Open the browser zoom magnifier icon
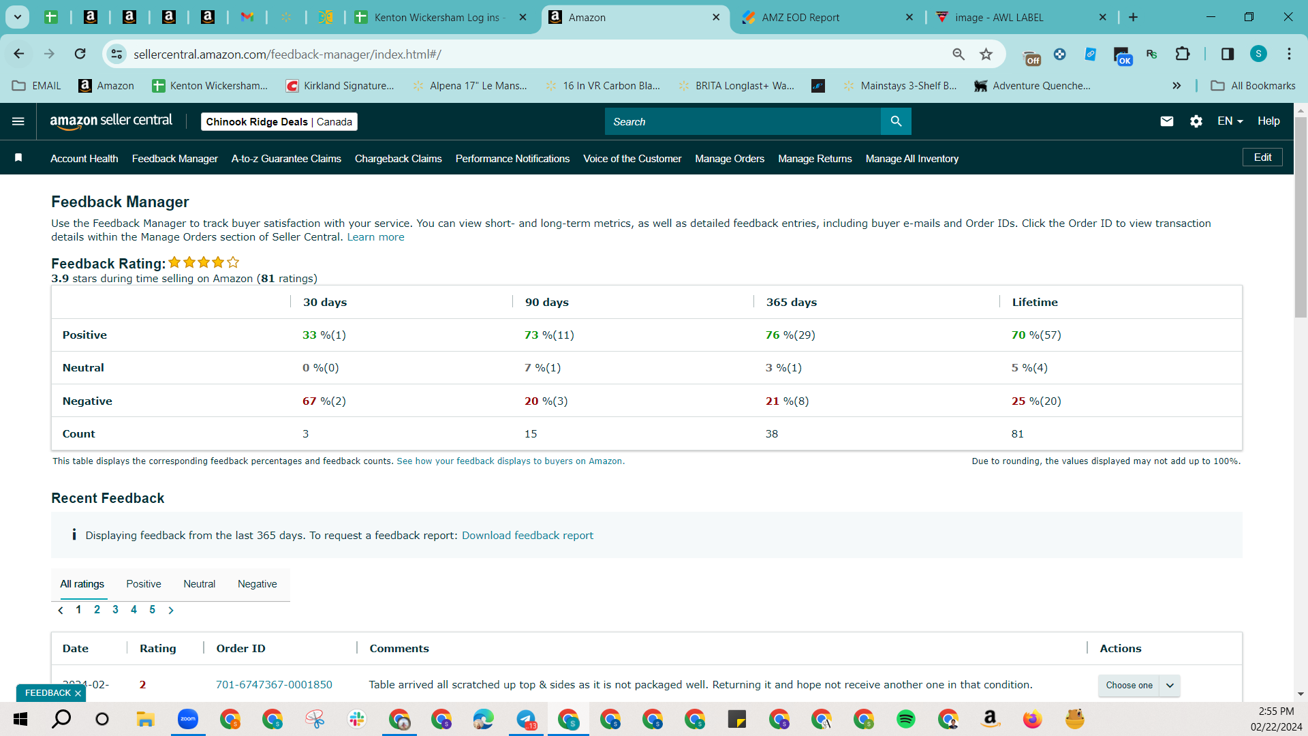 point(959,54)
